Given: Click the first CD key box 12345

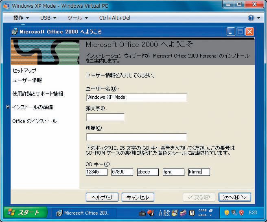Looking at the screenshot, I should coord(96,172).
